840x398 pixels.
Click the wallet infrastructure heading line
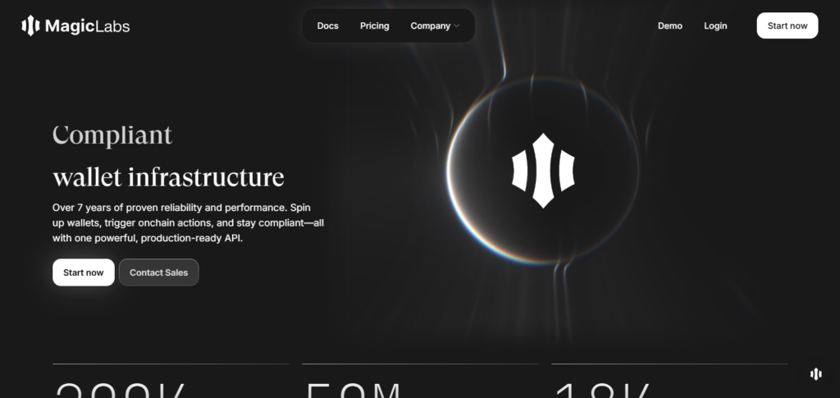click(x=168, y=176)
